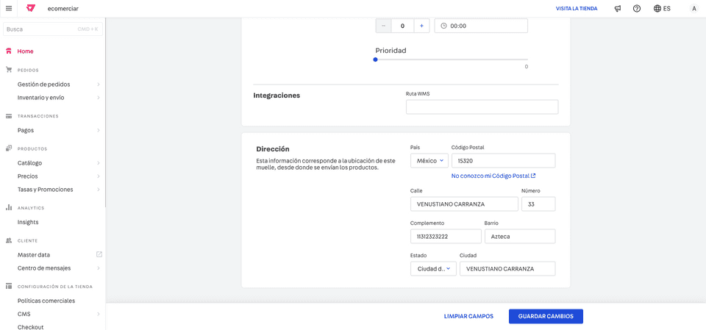The width and height of the screenshot is (706, 330).
Task: Click the Prioridad slider handle
Action: 376,60
